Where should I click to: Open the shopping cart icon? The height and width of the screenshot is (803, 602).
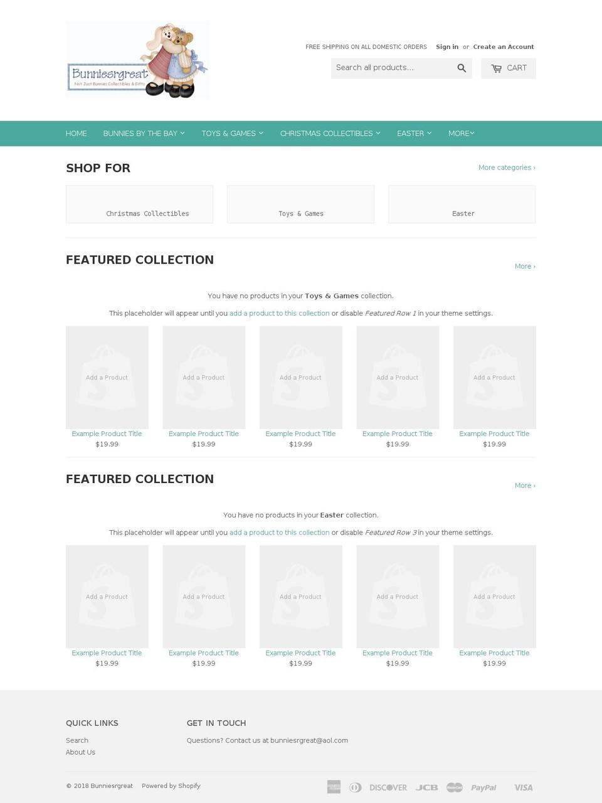click(x=496, y=68)
